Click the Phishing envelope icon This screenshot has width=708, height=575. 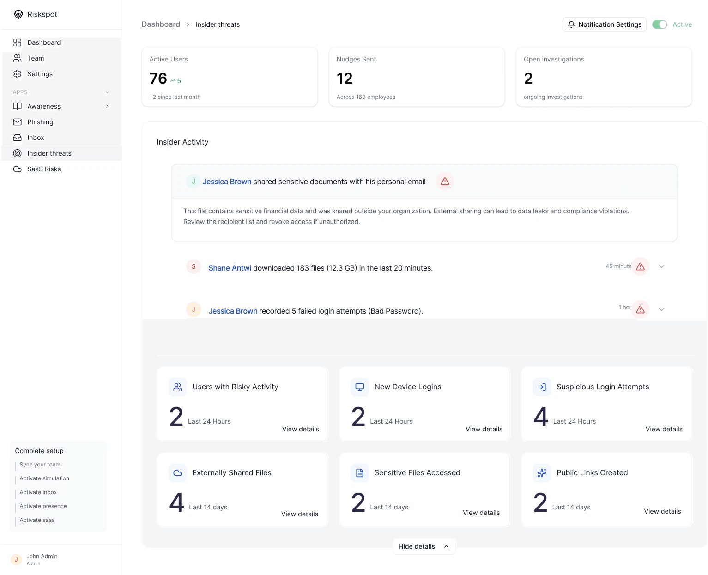(18, 122)
